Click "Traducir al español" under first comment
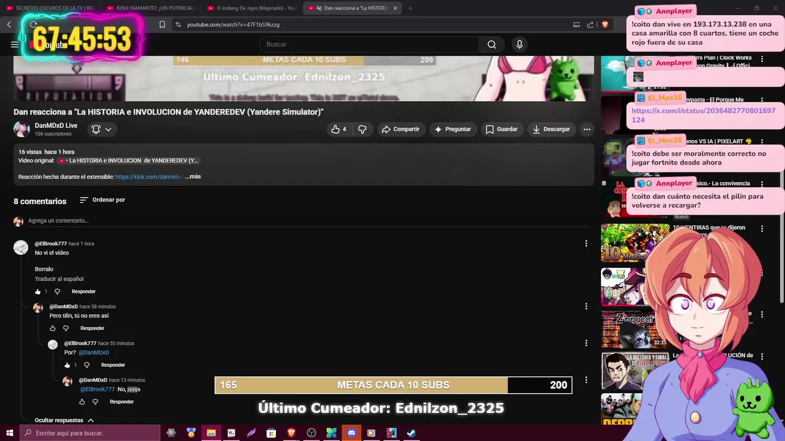The image size is (785, 441). tap(59, 279)
